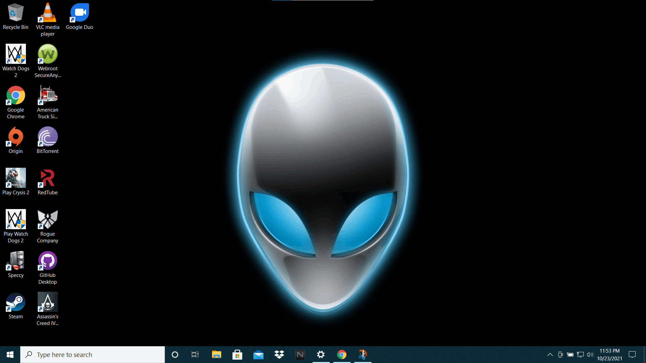Mute sound via the volume tray icon
Viewport: 646px width, 363px height.
pyautogui.click(x=591, y=354)
